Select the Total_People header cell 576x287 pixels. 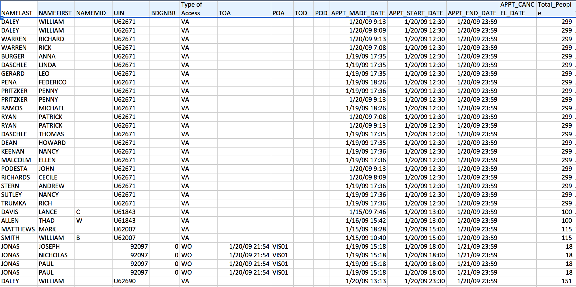555,9
